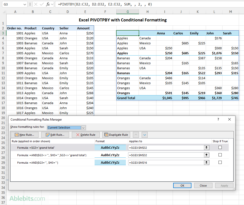Open Show formatting rules for dropdown
244x205 pixels.
point(83,128)
